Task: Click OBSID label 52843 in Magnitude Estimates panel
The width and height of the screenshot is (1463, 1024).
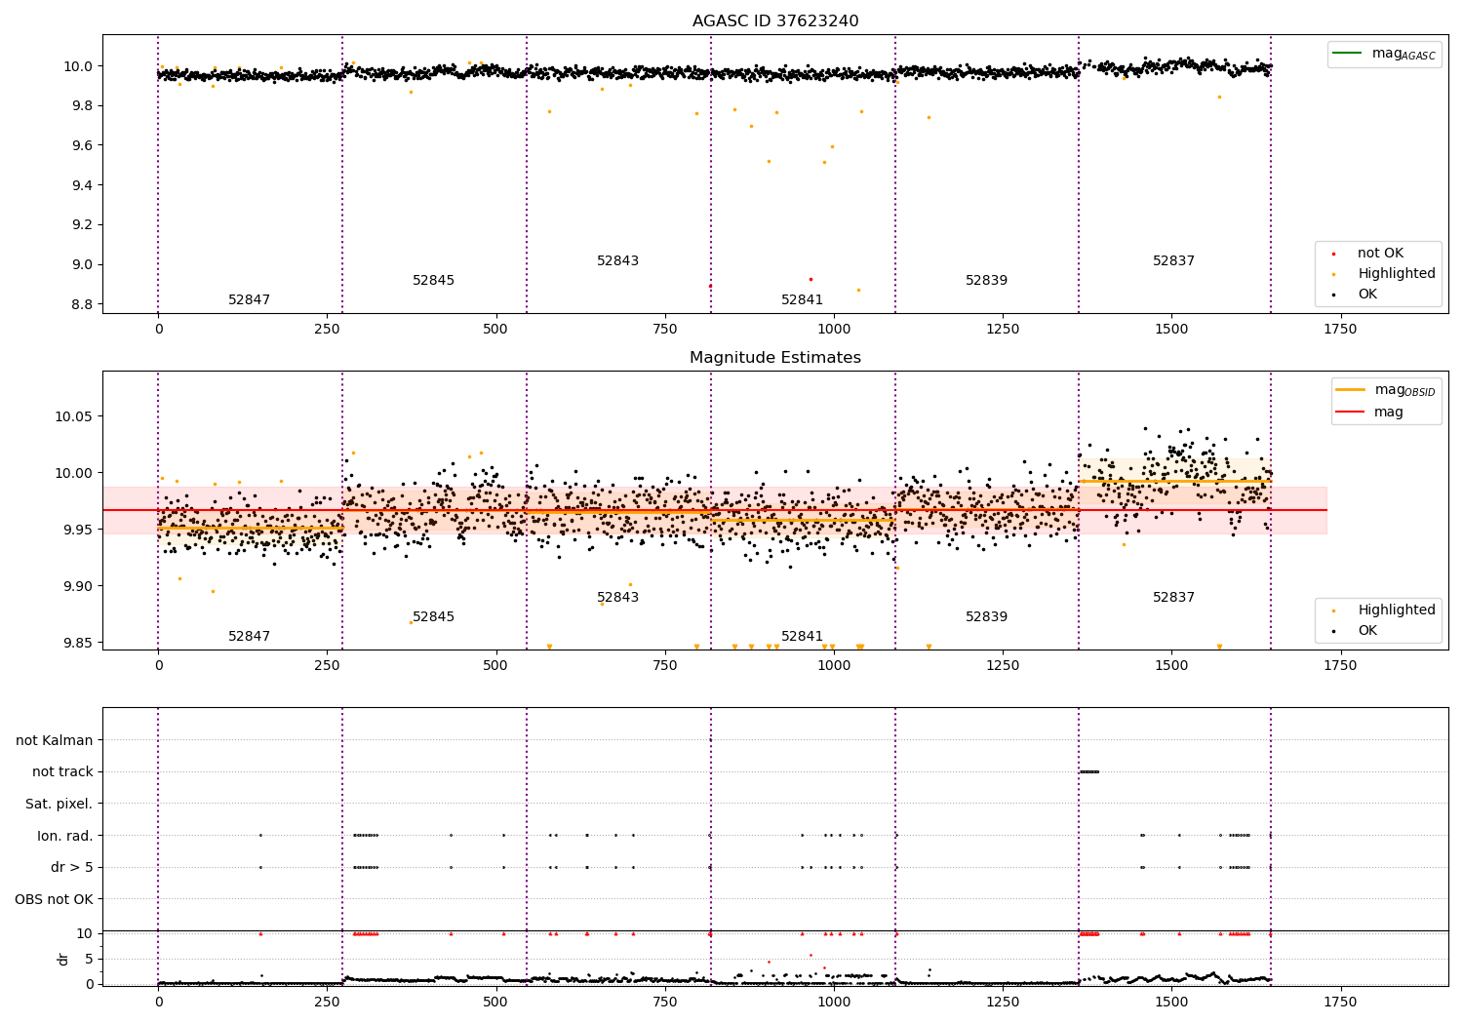Action: point(618,598)
